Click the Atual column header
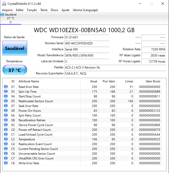 point(90,81)
